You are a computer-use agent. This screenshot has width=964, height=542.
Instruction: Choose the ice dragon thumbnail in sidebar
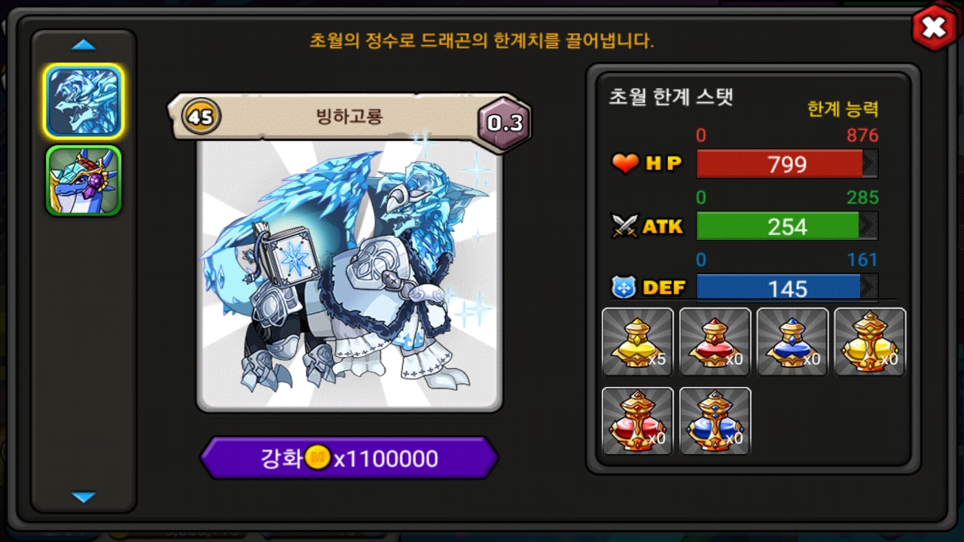click(x=83, y=101)
